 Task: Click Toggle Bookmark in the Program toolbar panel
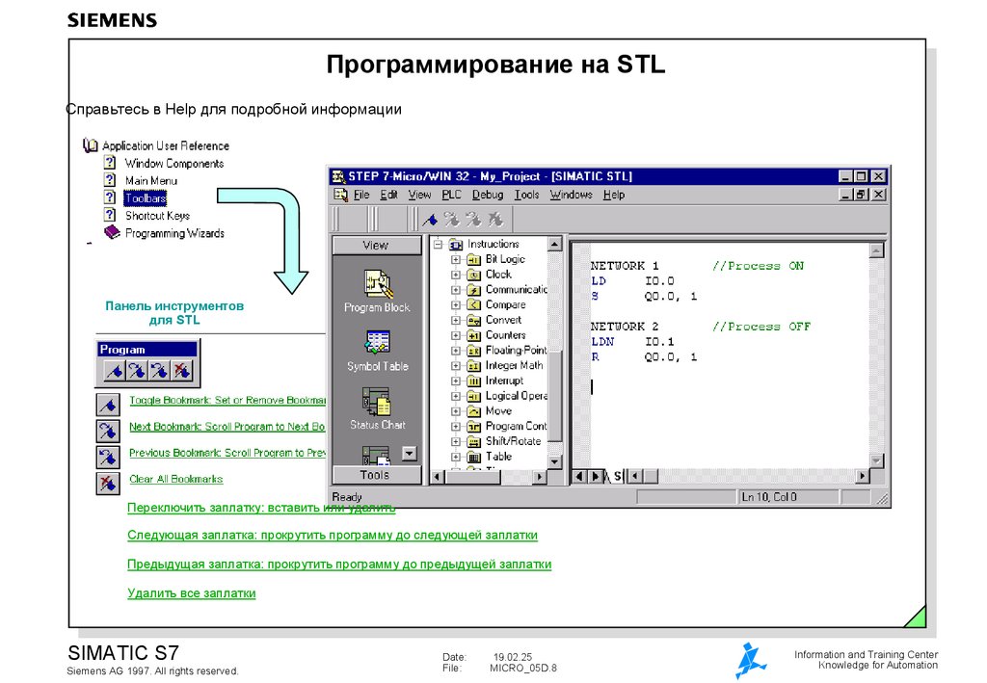[x=114, y=371]
